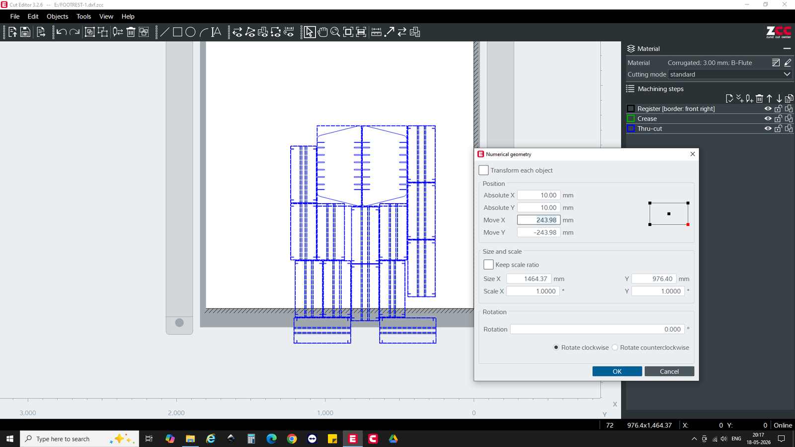Screen dimensions: 795x447
Task: Collapse the Material panel
Action: coord(787,49)
